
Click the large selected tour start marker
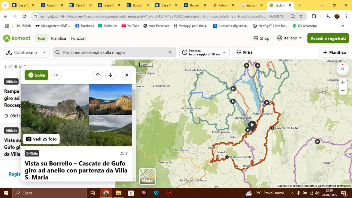252,125
